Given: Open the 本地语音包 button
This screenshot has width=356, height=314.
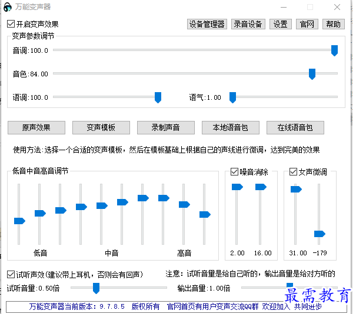Looking at the screenshot, I should (231, 128).
